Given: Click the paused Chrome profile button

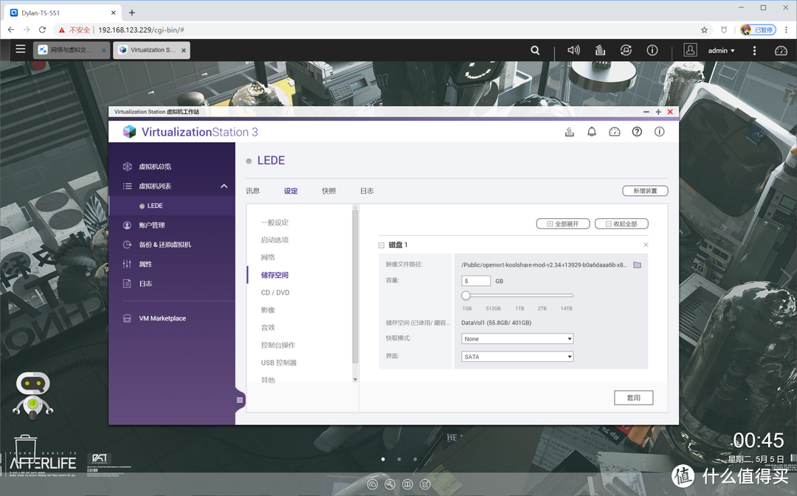Looking at the screenshot, I should click(x=758, y=30).
